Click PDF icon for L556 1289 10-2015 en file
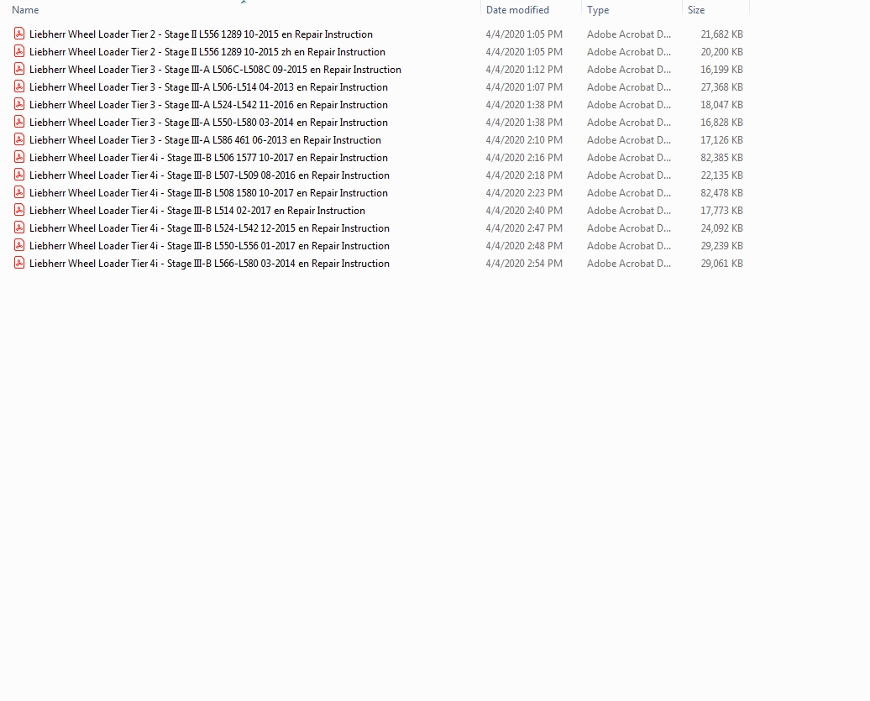Screen dimensions: 870x701 19,34
